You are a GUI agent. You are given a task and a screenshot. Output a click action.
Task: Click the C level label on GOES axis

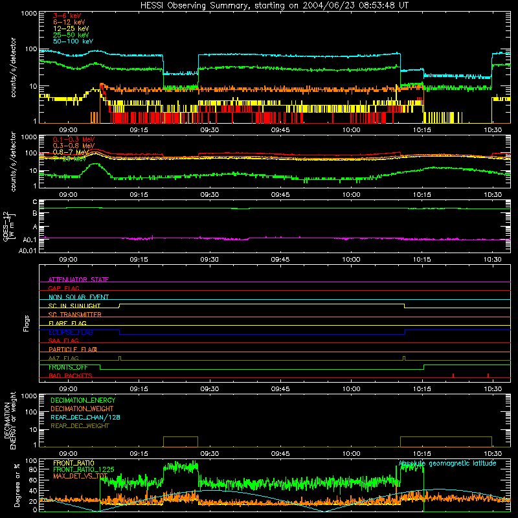[35, 201]
